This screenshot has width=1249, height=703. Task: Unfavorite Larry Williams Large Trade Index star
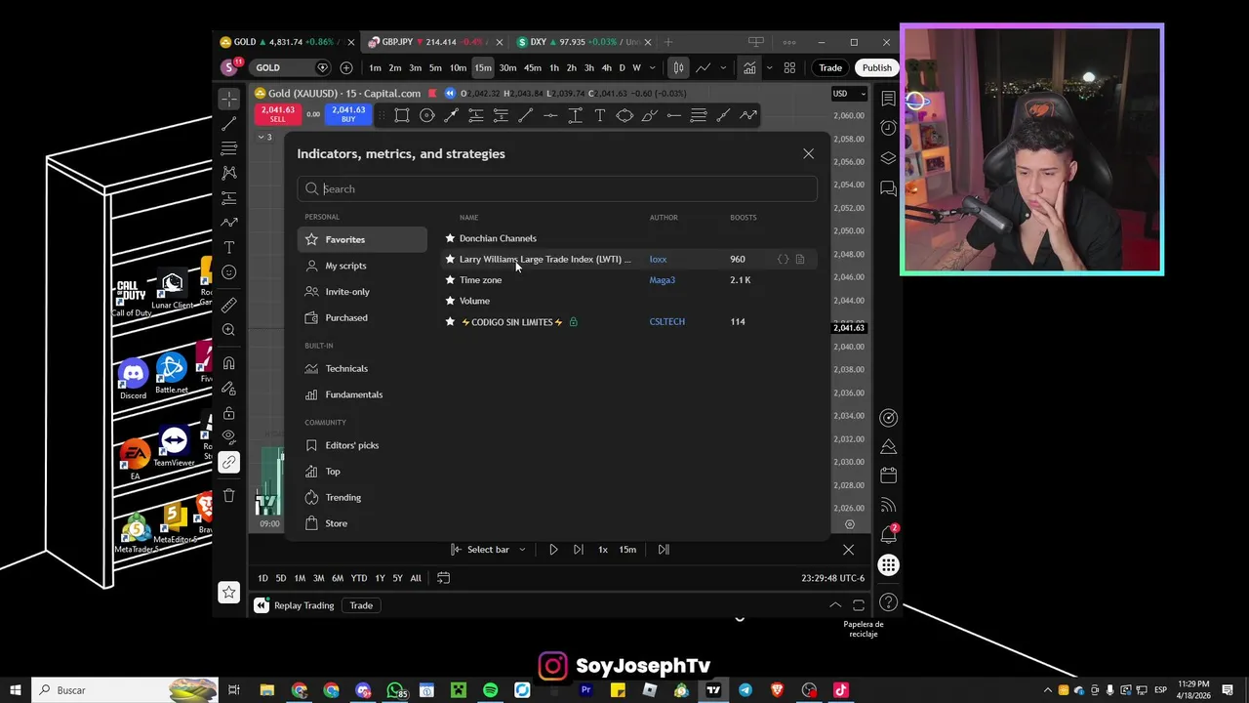450,259
